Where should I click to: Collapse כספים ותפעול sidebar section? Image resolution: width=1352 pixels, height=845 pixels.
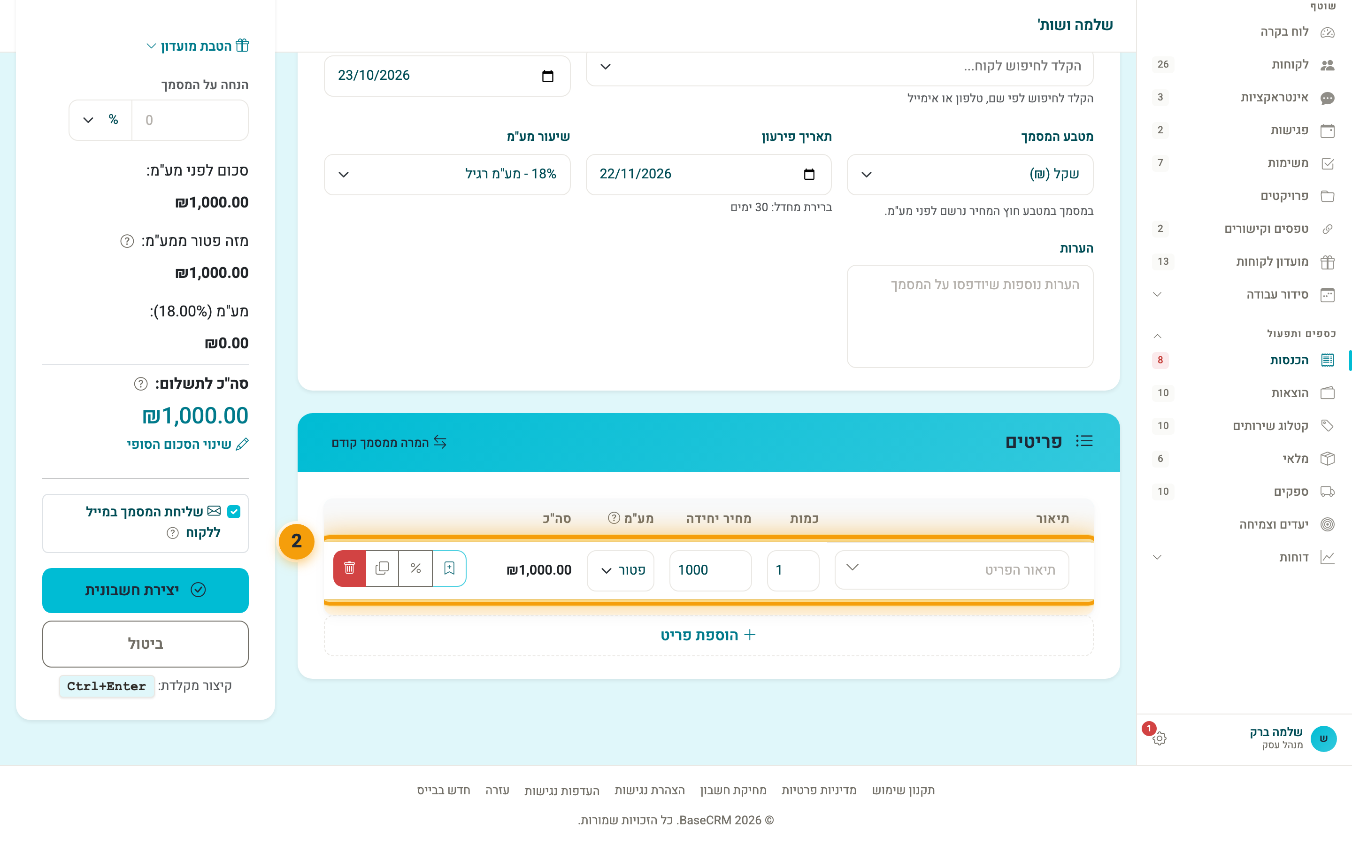pyautogui.click(x=1158, y=336)
